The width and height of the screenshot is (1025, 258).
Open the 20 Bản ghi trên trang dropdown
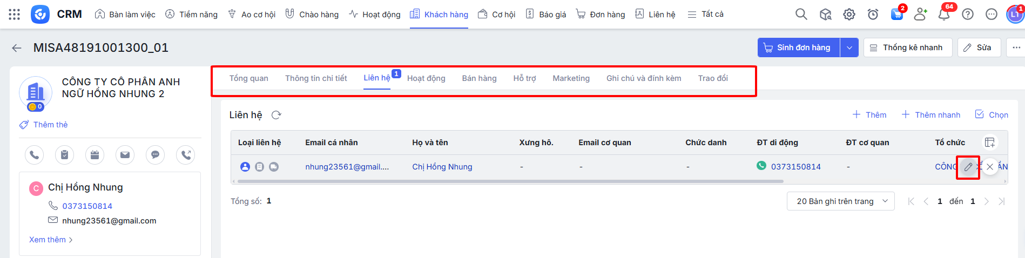(840, 201)
